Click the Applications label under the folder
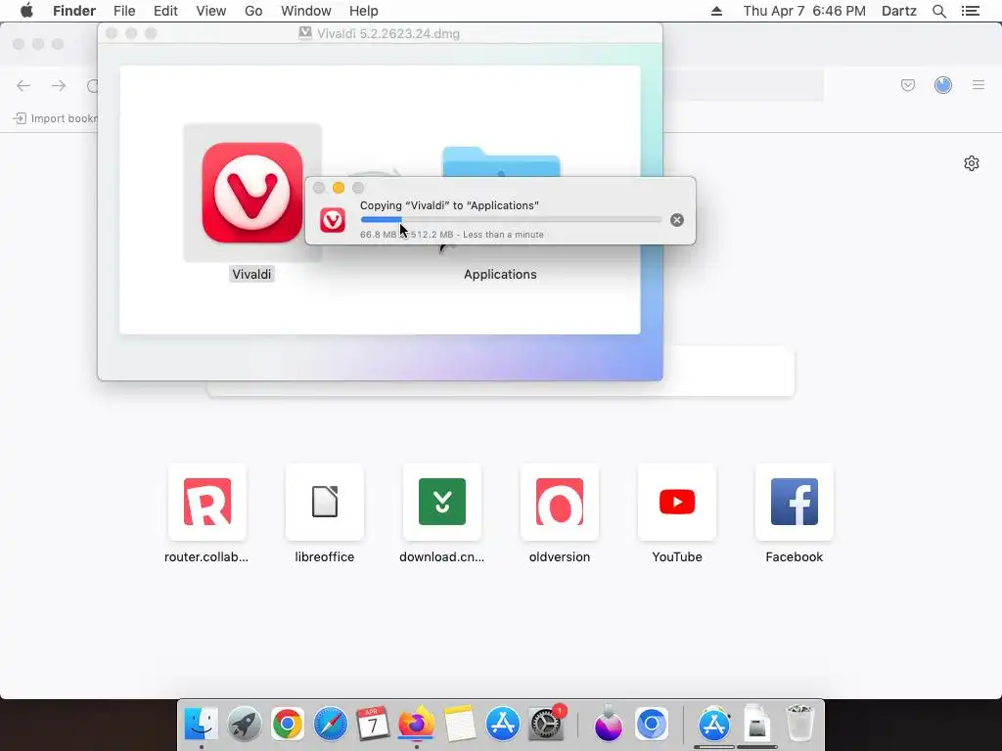The image size is (1002, 751). [500, 275]
